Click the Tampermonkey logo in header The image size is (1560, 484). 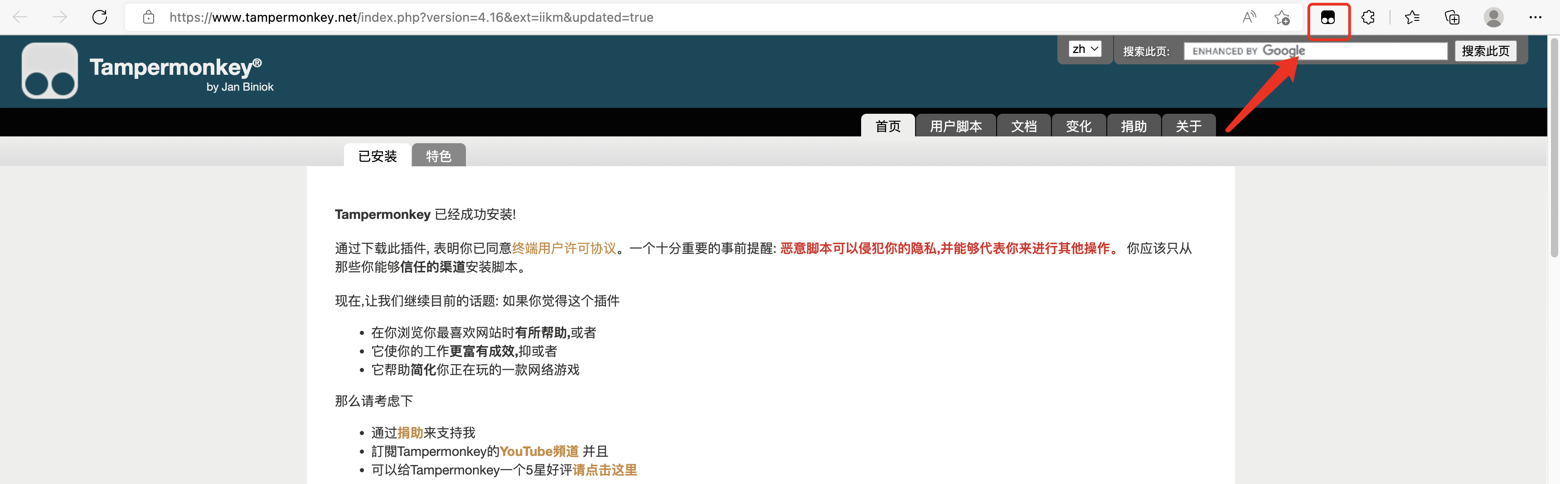tap(50, 70)
